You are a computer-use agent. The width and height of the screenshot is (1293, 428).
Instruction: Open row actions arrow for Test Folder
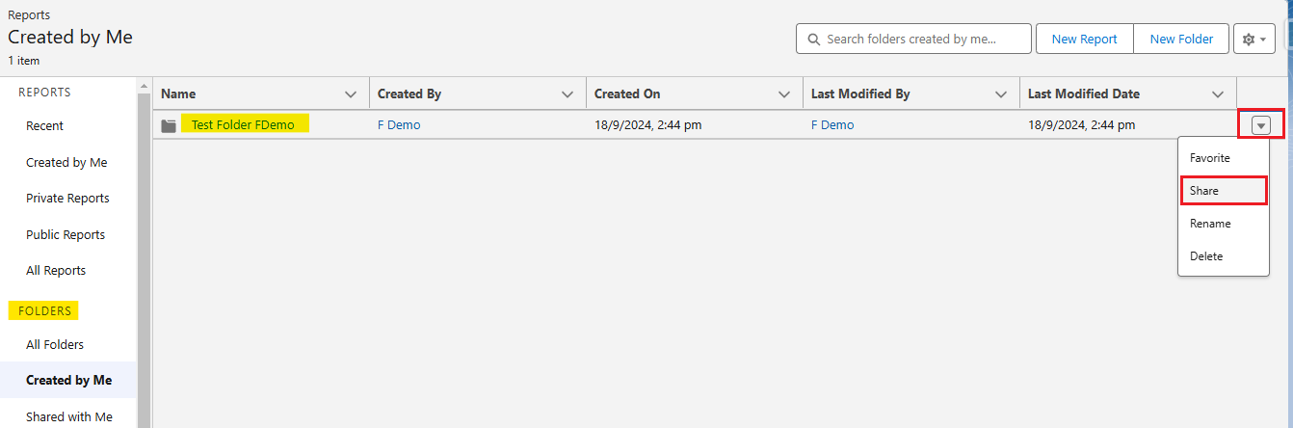pos(1261,124)
